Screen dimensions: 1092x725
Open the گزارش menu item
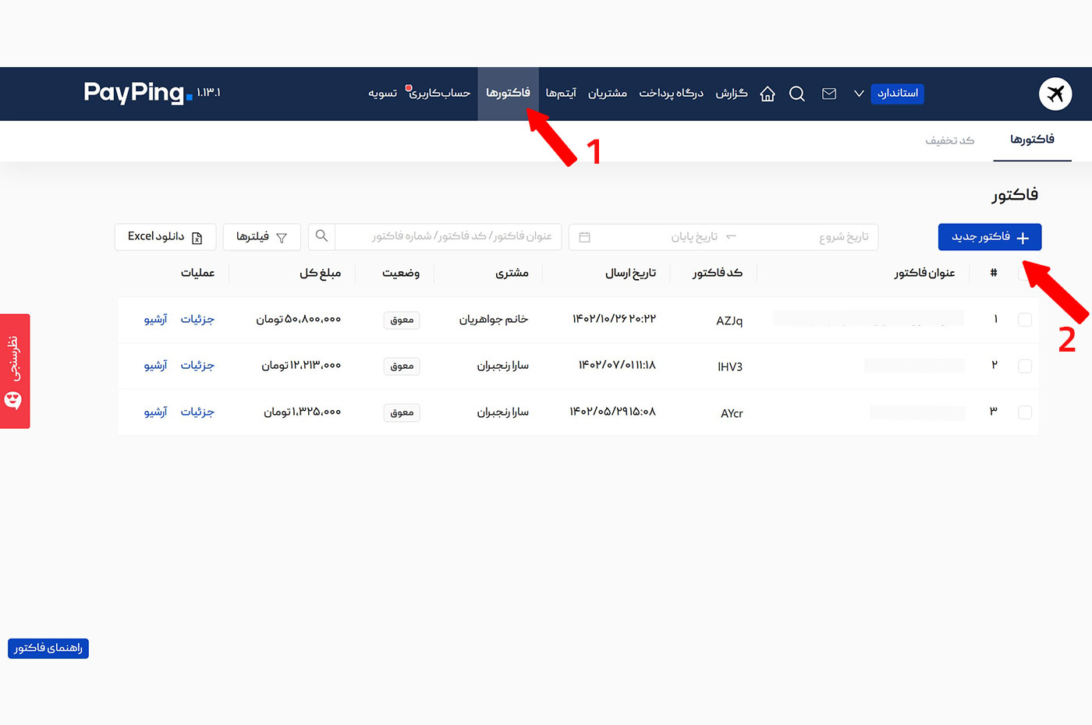(732, 94)
